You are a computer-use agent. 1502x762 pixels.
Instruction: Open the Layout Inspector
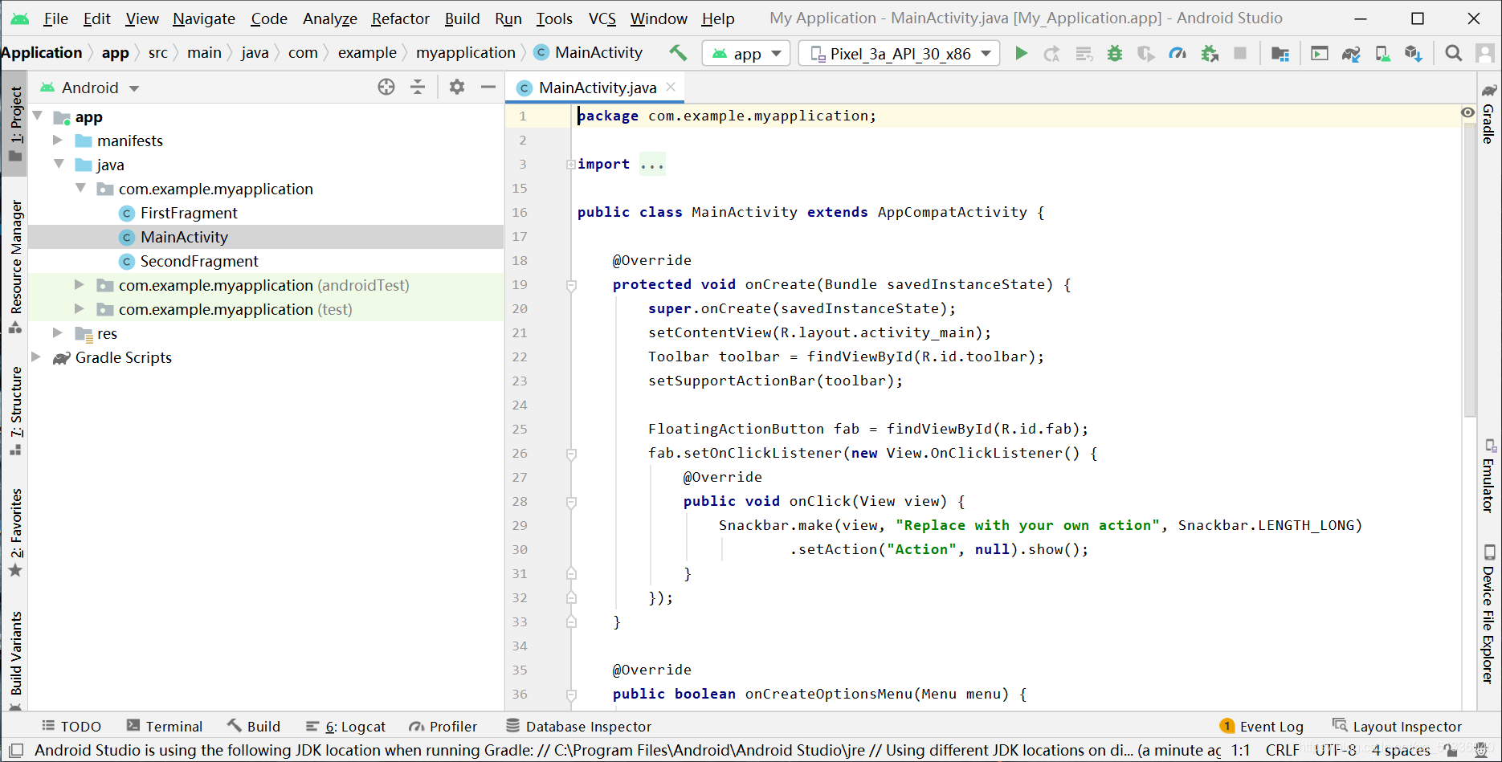1398,726
